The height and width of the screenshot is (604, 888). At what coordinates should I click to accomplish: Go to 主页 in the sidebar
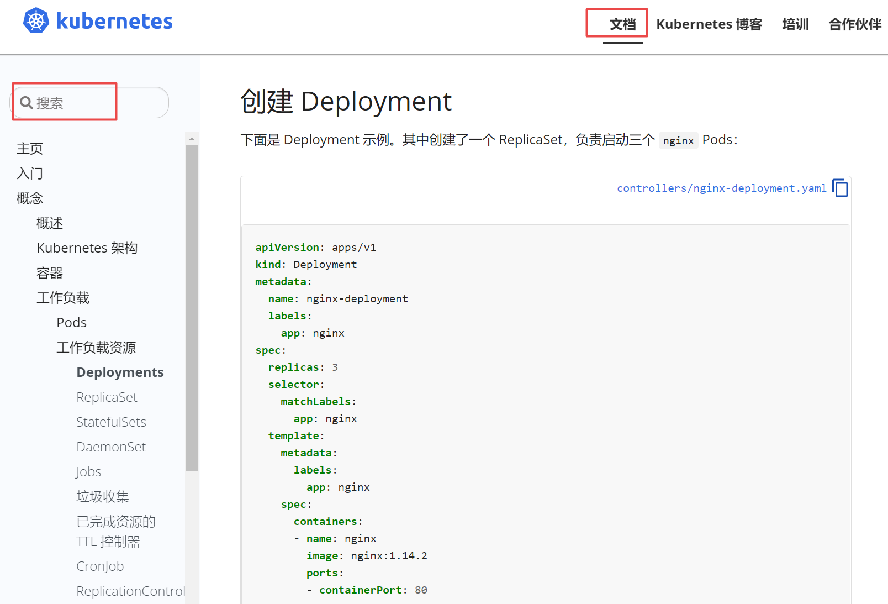pos(29,148)
